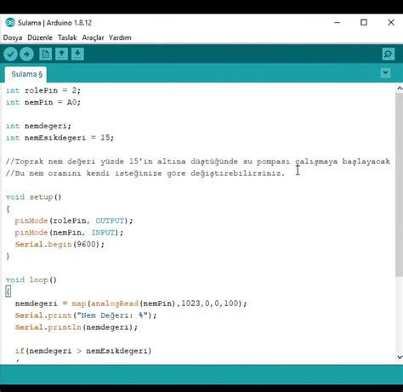Click the line 'int nemPin = A0;'
Viewport: 403px width, 392px height.
[x=43, y=102]
